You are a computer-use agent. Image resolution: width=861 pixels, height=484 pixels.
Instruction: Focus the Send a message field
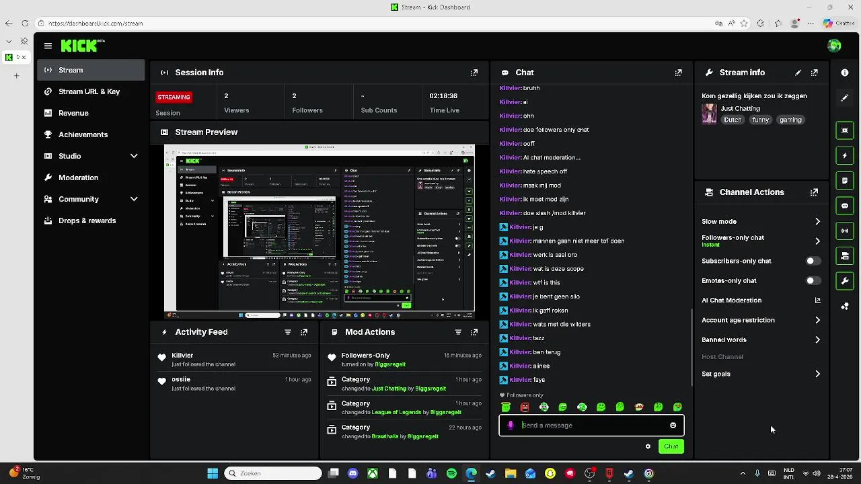click(592, 426)
